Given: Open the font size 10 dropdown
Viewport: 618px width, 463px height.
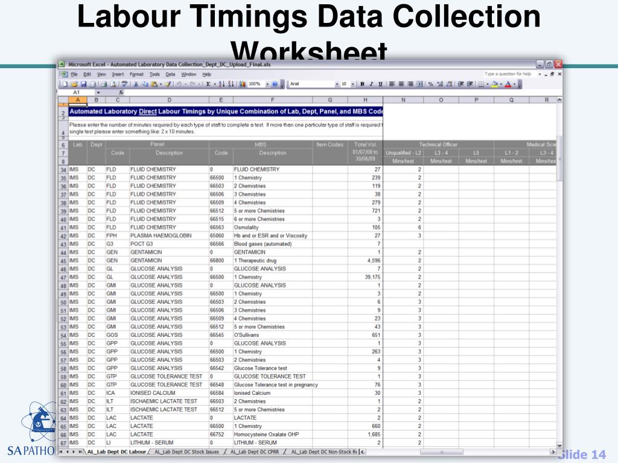Looking at the screenshot, I should pos(352,84).
